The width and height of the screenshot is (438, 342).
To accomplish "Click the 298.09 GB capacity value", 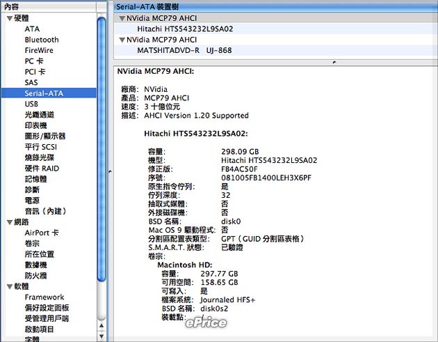I will click(240, 152).
